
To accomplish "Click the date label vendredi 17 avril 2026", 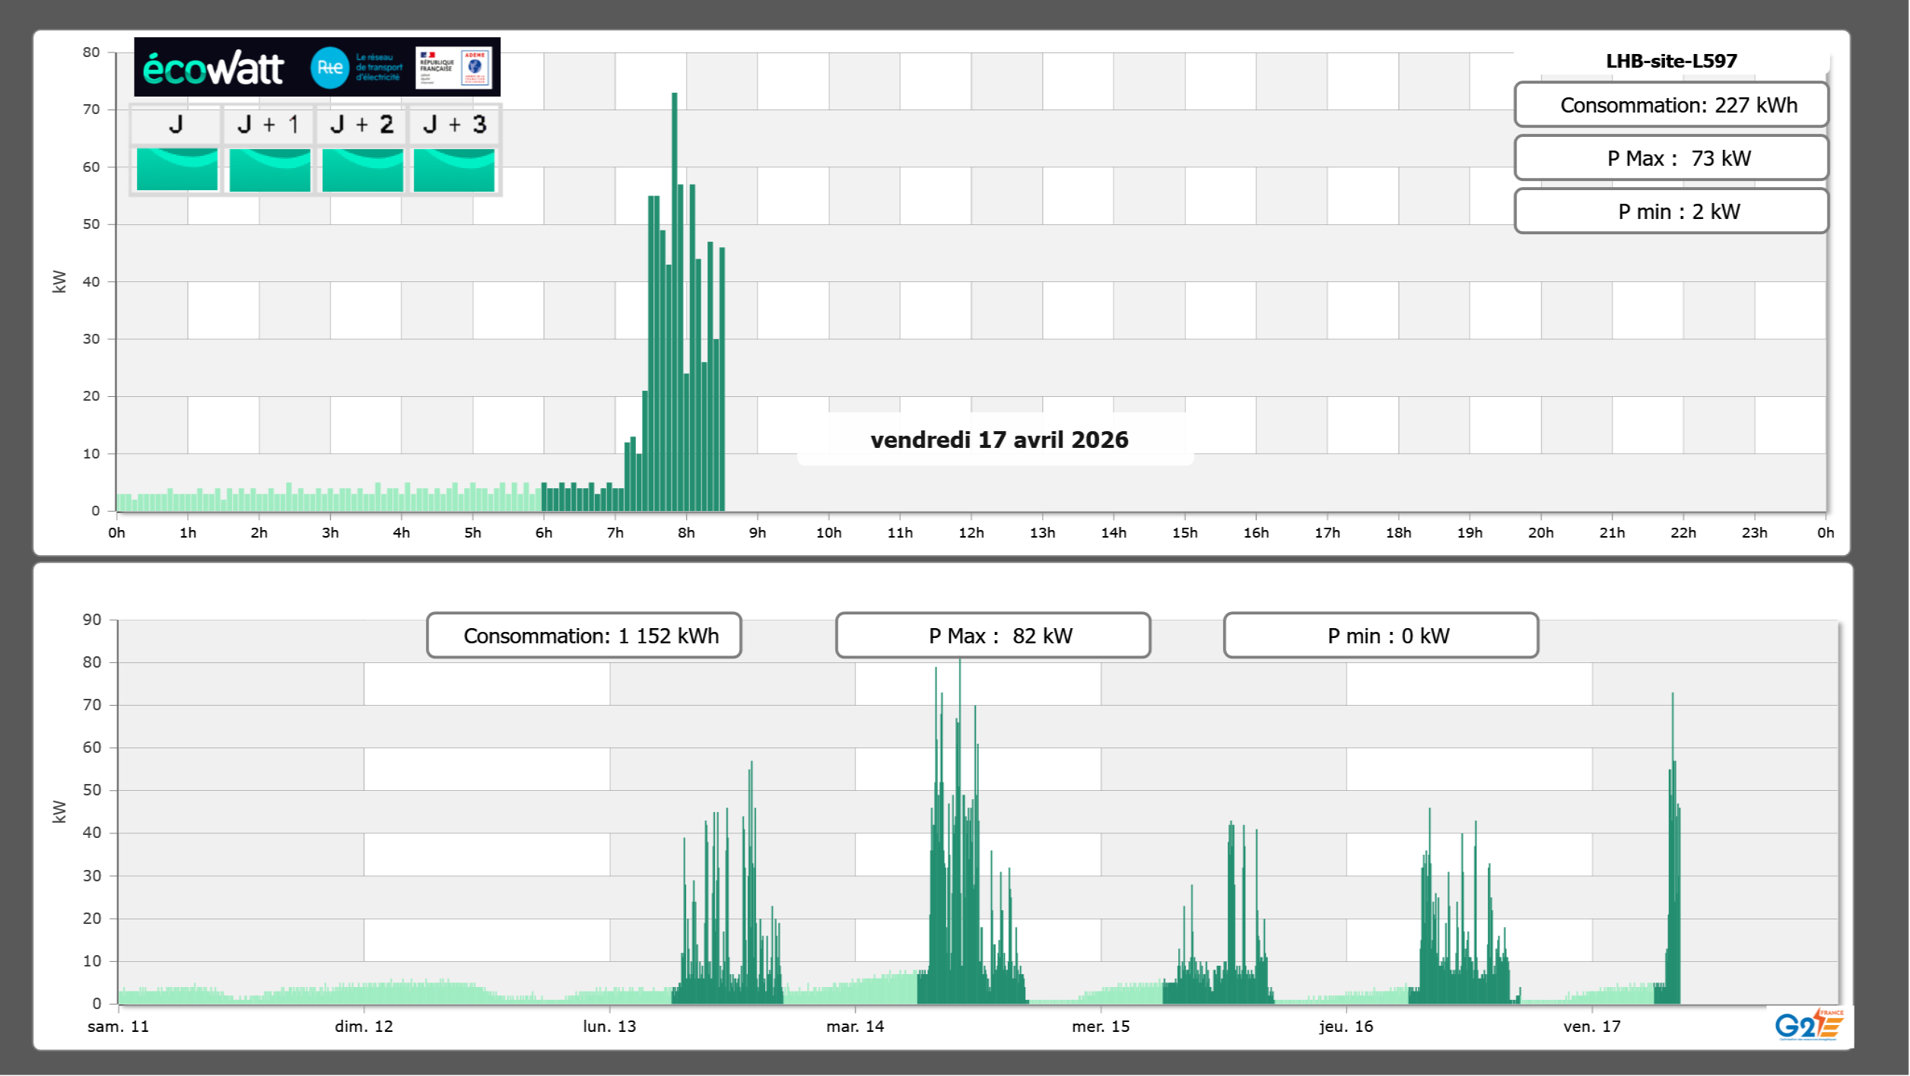I will tap(999, 440).
